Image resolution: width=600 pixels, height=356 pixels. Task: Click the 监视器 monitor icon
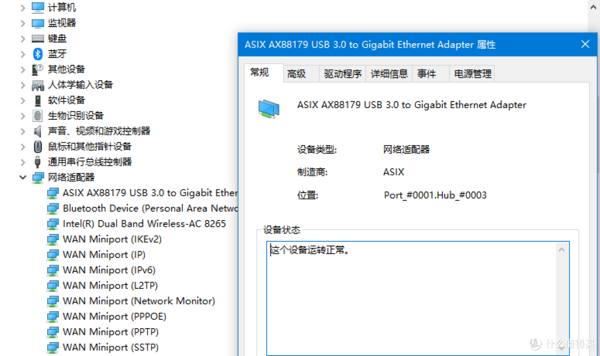(38, 23)
